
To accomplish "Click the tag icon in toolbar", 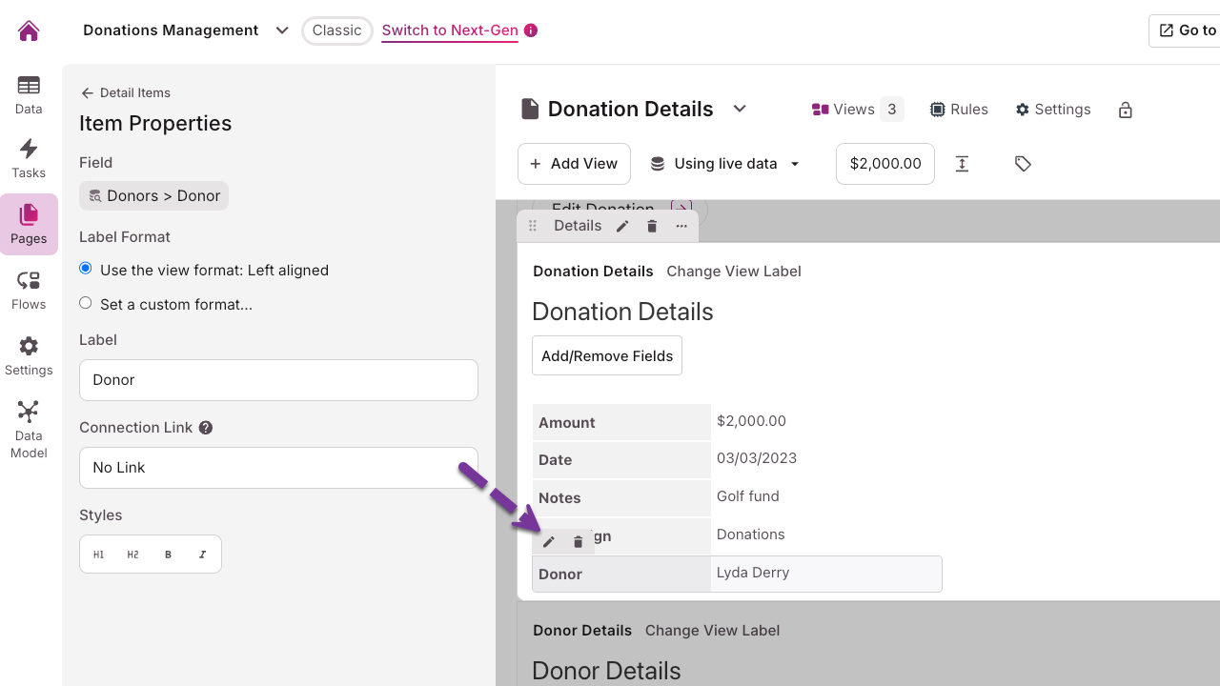I will [x=1023, y=164].
